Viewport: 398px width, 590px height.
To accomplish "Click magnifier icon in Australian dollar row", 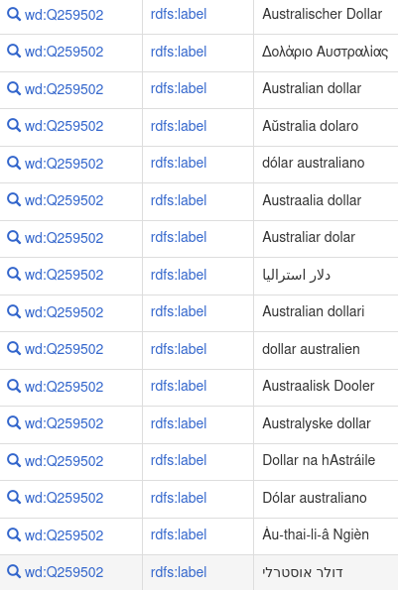I will coord(14,89).
